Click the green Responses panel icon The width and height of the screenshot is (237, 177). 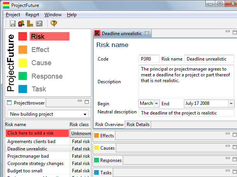96,160
